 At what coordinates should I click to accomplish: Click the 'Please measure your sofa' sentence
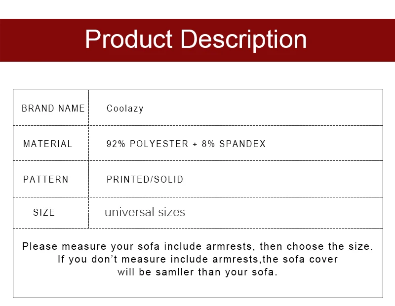tap(197, 246)
